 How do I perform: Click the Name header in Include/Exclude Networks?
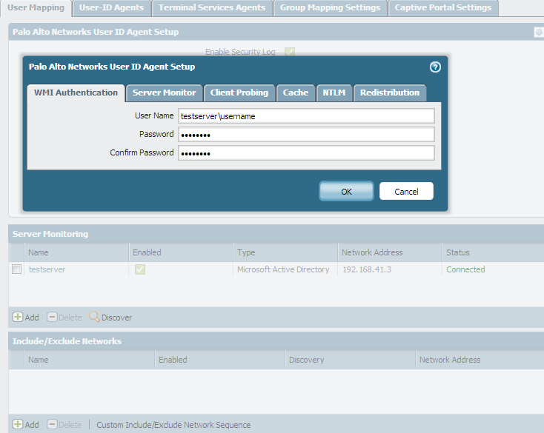90,360
